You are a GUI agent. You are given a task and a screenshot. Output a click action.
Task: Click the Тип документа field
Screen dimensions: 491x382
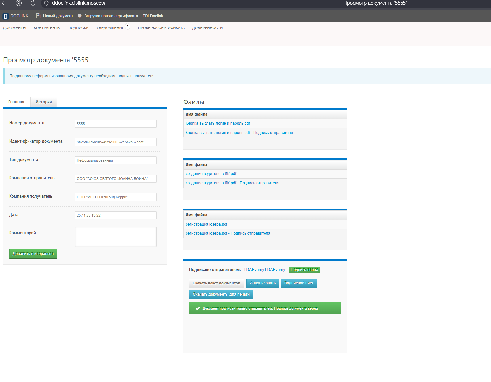(x=116, y=160)
